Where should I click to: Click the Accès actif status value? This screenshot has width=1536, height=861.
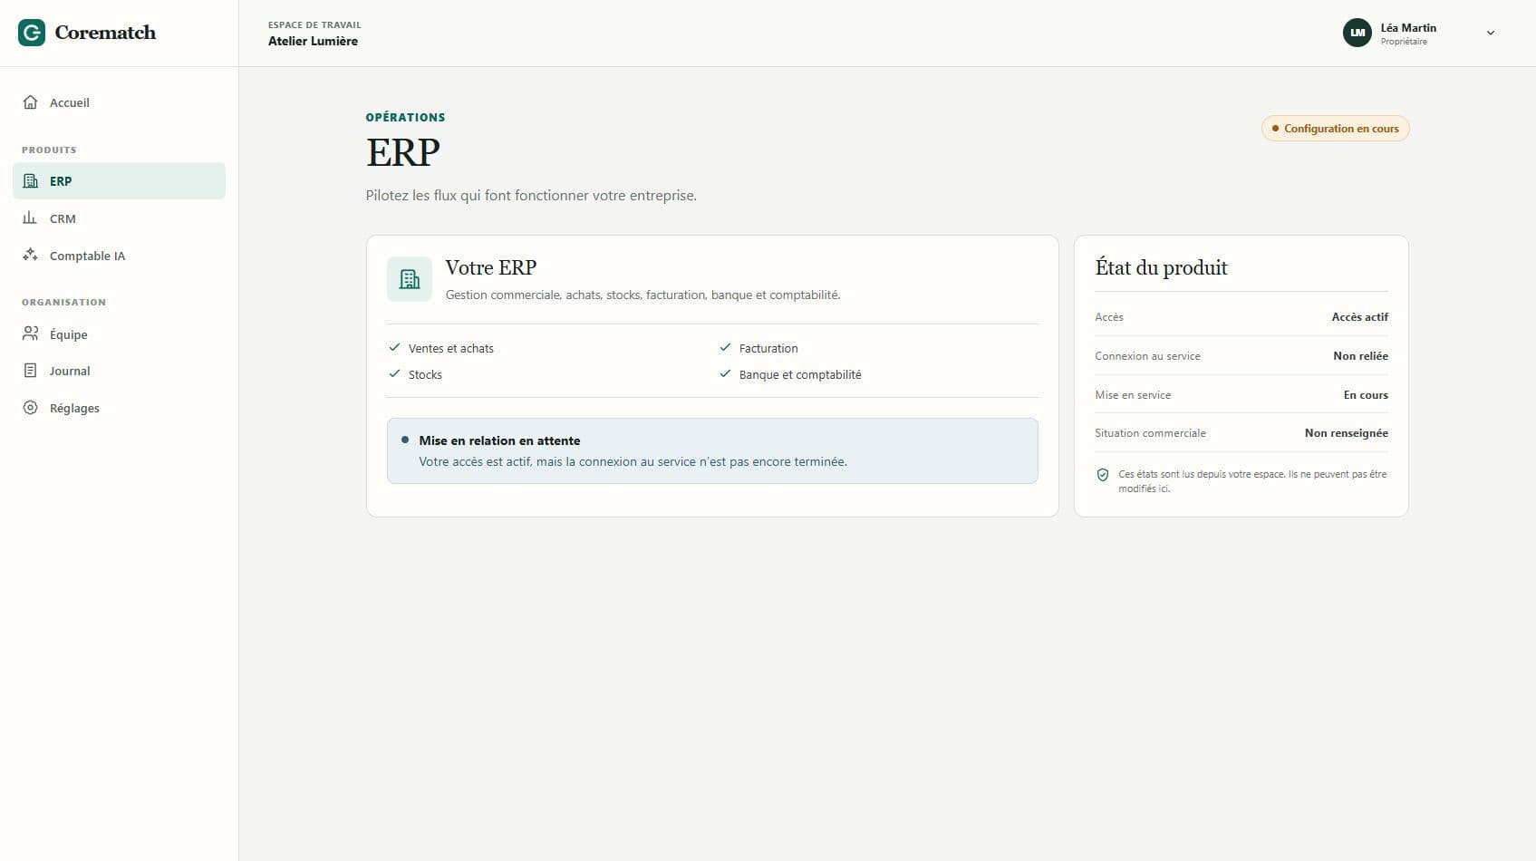pyautogui.click(x=1359, y=317)
